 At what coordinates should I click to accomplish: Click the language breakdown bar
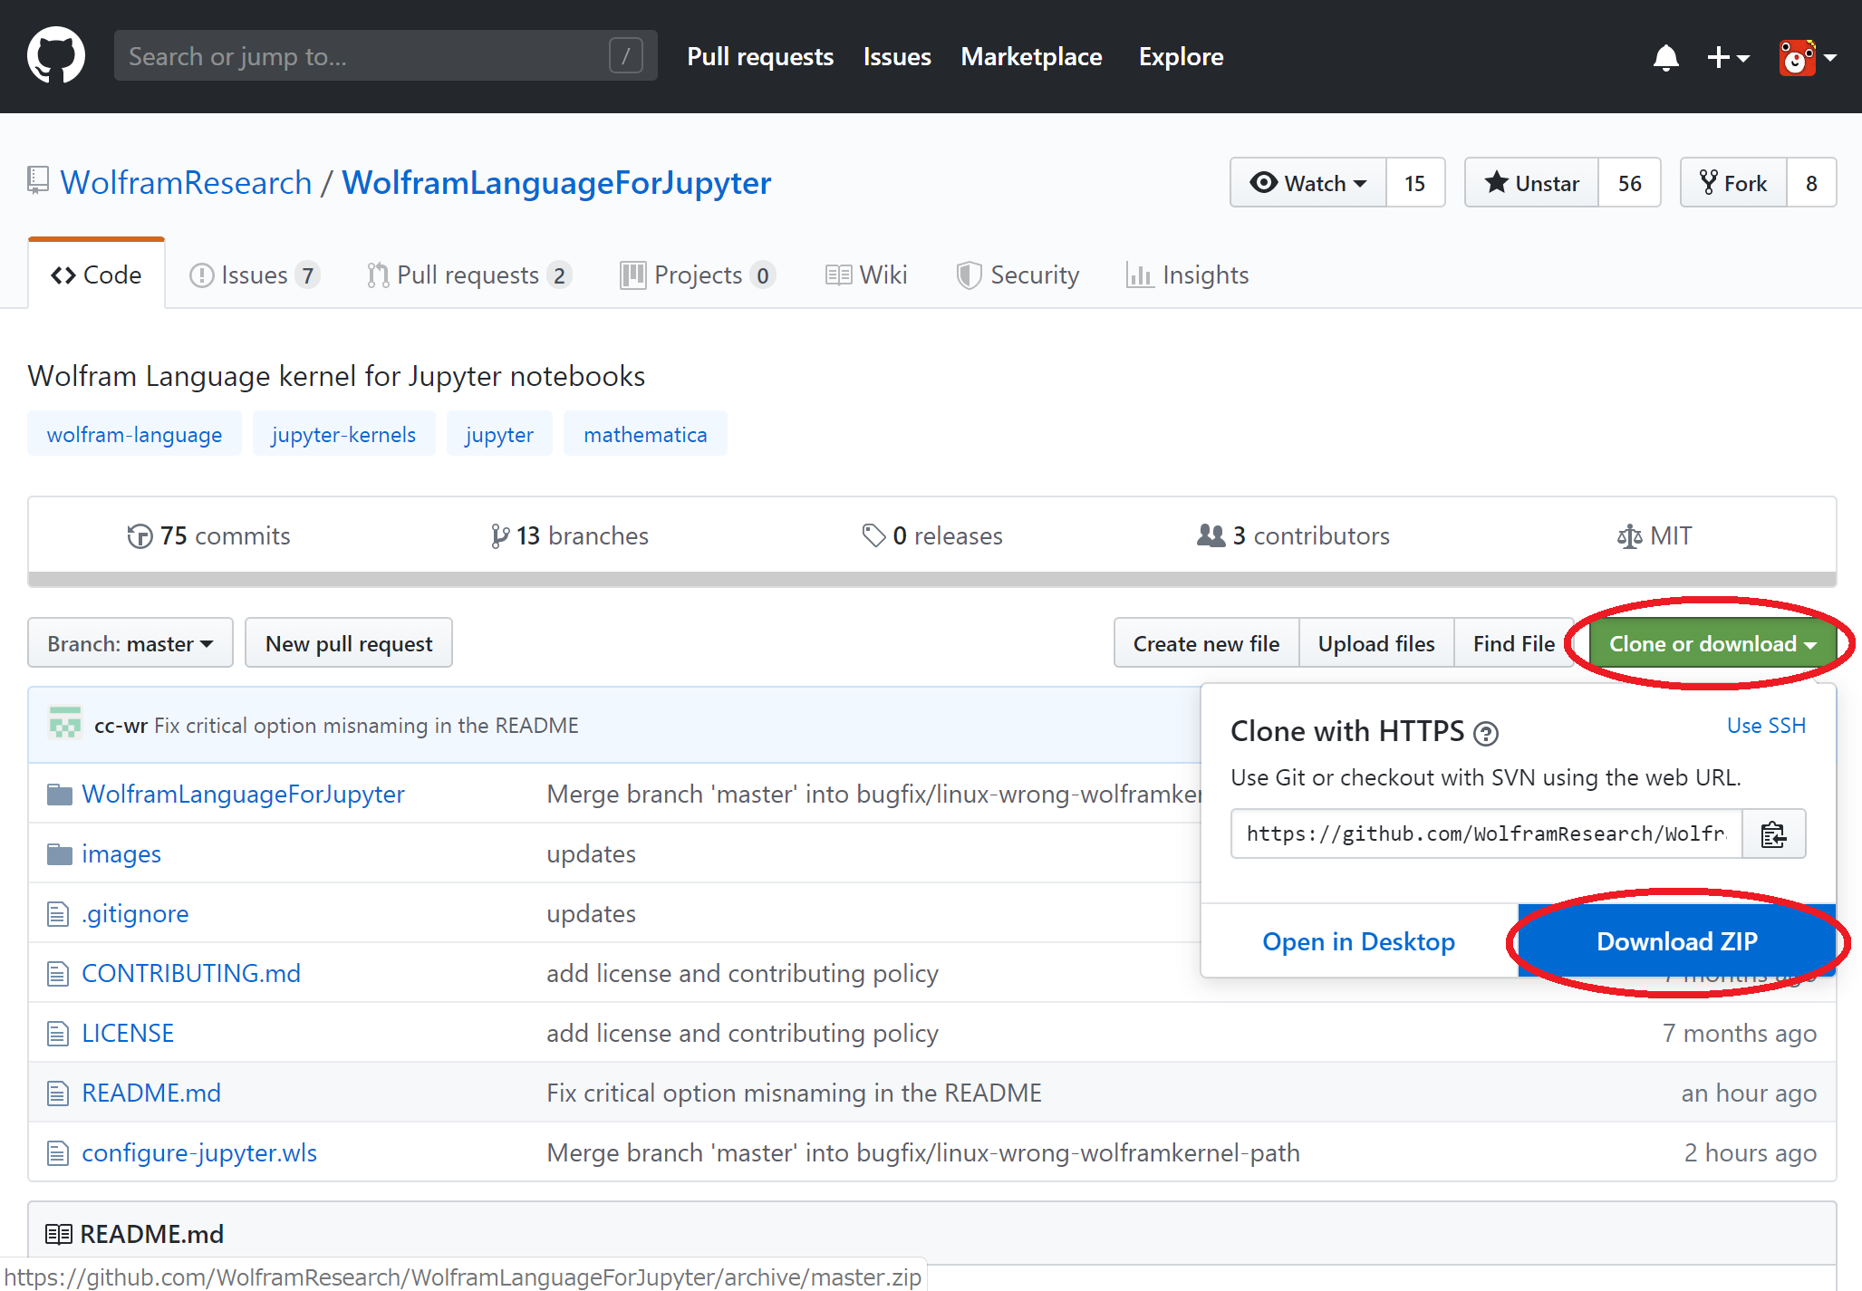(x=931, y=579)
